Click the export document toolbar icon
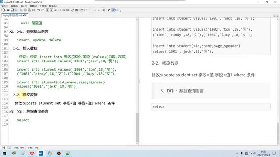The image size is (280, 157). (x=117, y=10)
